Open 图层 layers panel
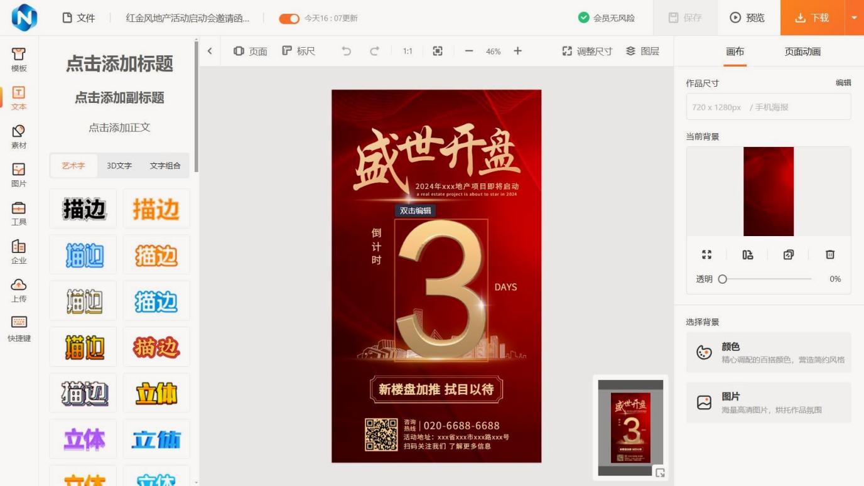Screen dimensions: 864x486 [x=642, y=51]
